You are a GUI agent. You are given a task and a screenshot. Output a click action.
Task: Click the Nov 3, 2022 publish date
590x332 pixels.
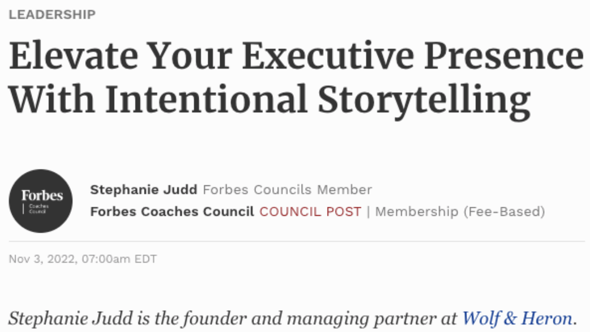click(x=43, y=259)
